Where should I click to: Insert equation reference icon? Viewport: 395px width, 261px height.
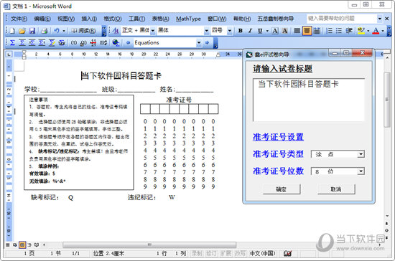point(83,43)
